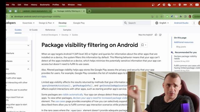Click the blue pin extension icon
Screen dimensions: 200x112
click(172, 16)
